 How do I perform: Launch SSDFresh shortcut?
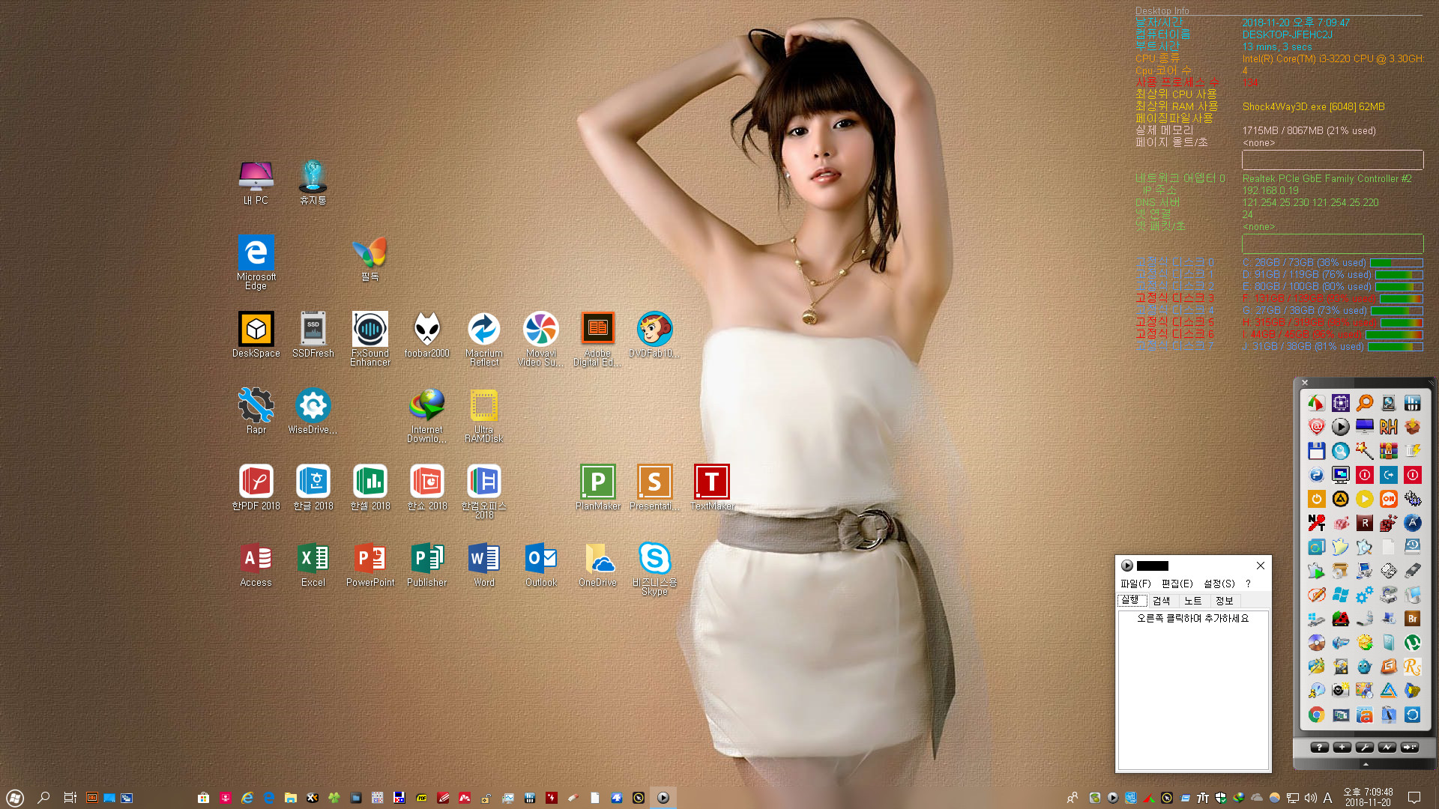point(313,335)
